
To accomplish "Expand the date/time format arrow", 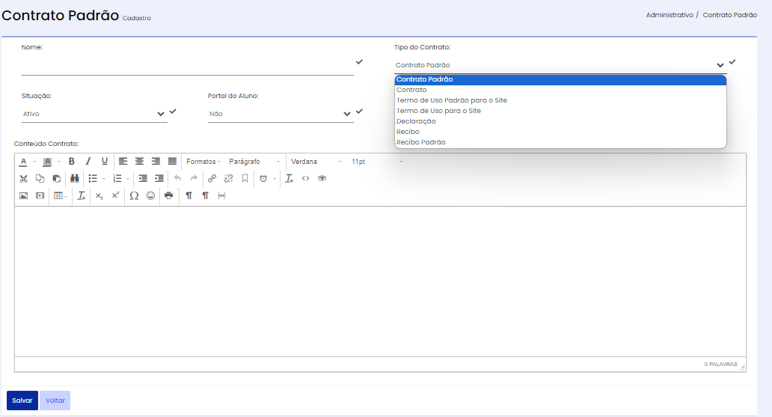I will [275, 179].
